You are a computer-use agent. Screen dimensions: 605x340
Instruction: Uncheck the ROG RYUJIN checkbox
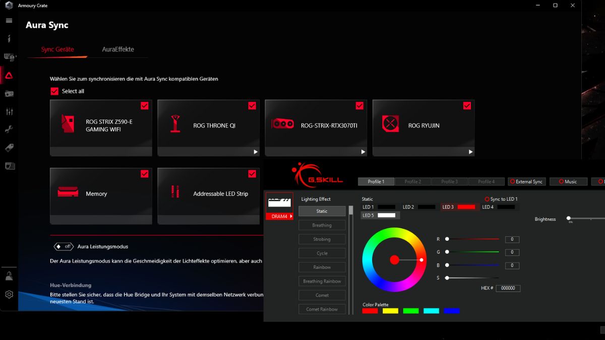tap(467, 105)
